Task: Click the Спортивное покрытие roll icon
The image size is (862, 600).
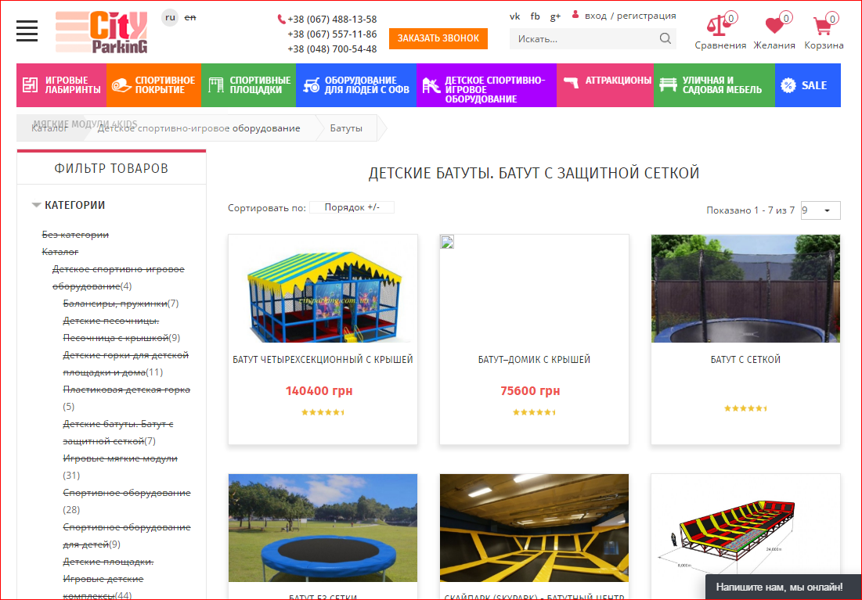Action: pyautogui.click(x=121, y=85)
